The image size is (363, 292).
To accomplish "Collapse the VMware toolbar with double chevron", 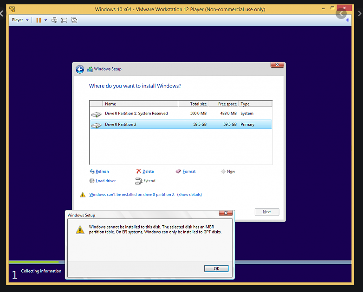I will [x=348, y=20].
